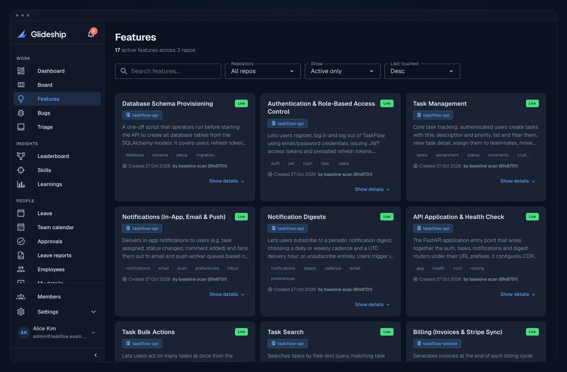The height and width of the screenshot is (372, 567).
Task: Click the Approvals checkmark icon
Action: pos(21,241)
